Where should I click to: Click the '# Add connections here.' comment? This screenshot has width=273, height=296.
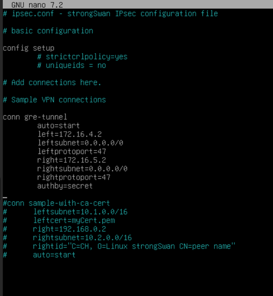pyautogui.click(x=52, y=82)
